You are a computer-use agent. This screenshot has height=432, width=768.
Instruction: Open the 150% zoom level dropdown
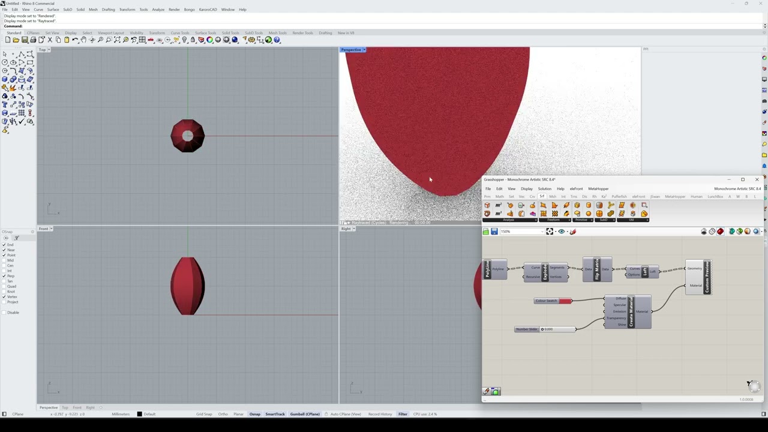point(523,232)
